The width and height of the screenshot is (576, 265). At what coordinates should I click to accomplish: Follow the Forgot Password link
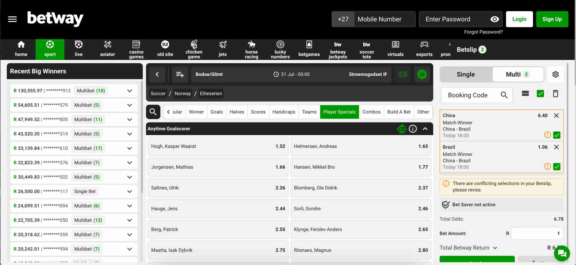click(483, 32)
